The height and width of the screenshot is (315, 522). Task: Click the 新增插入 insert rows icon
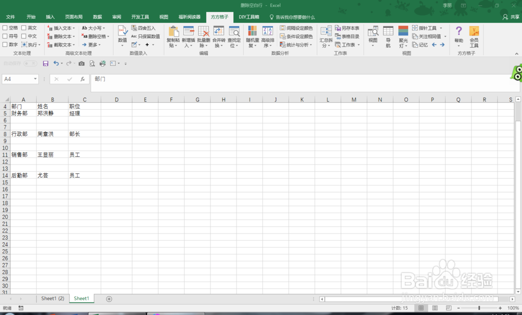tap(188, 31)
